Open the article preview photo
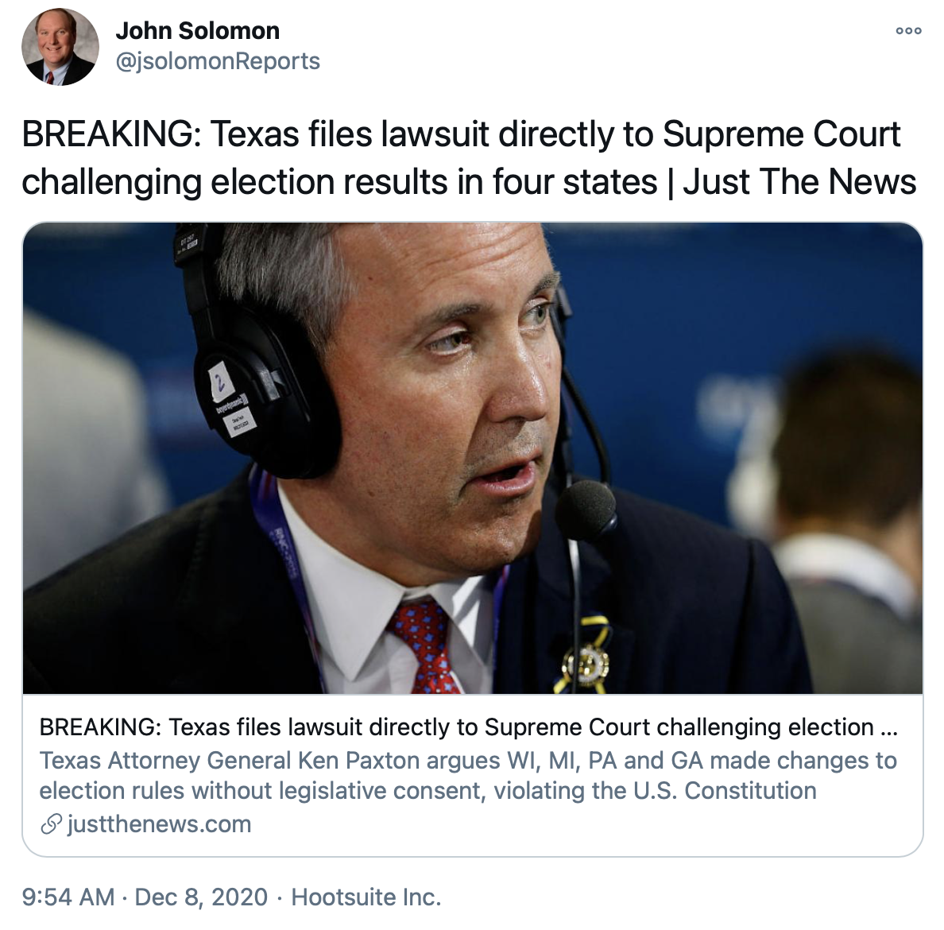Viewport: 944px width, 930px height. click(x=473, y=459)
